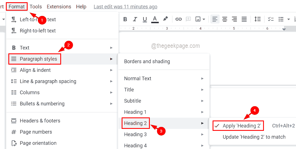Click the Columns icon
The image size is (296, 149).
coord(14,93)
